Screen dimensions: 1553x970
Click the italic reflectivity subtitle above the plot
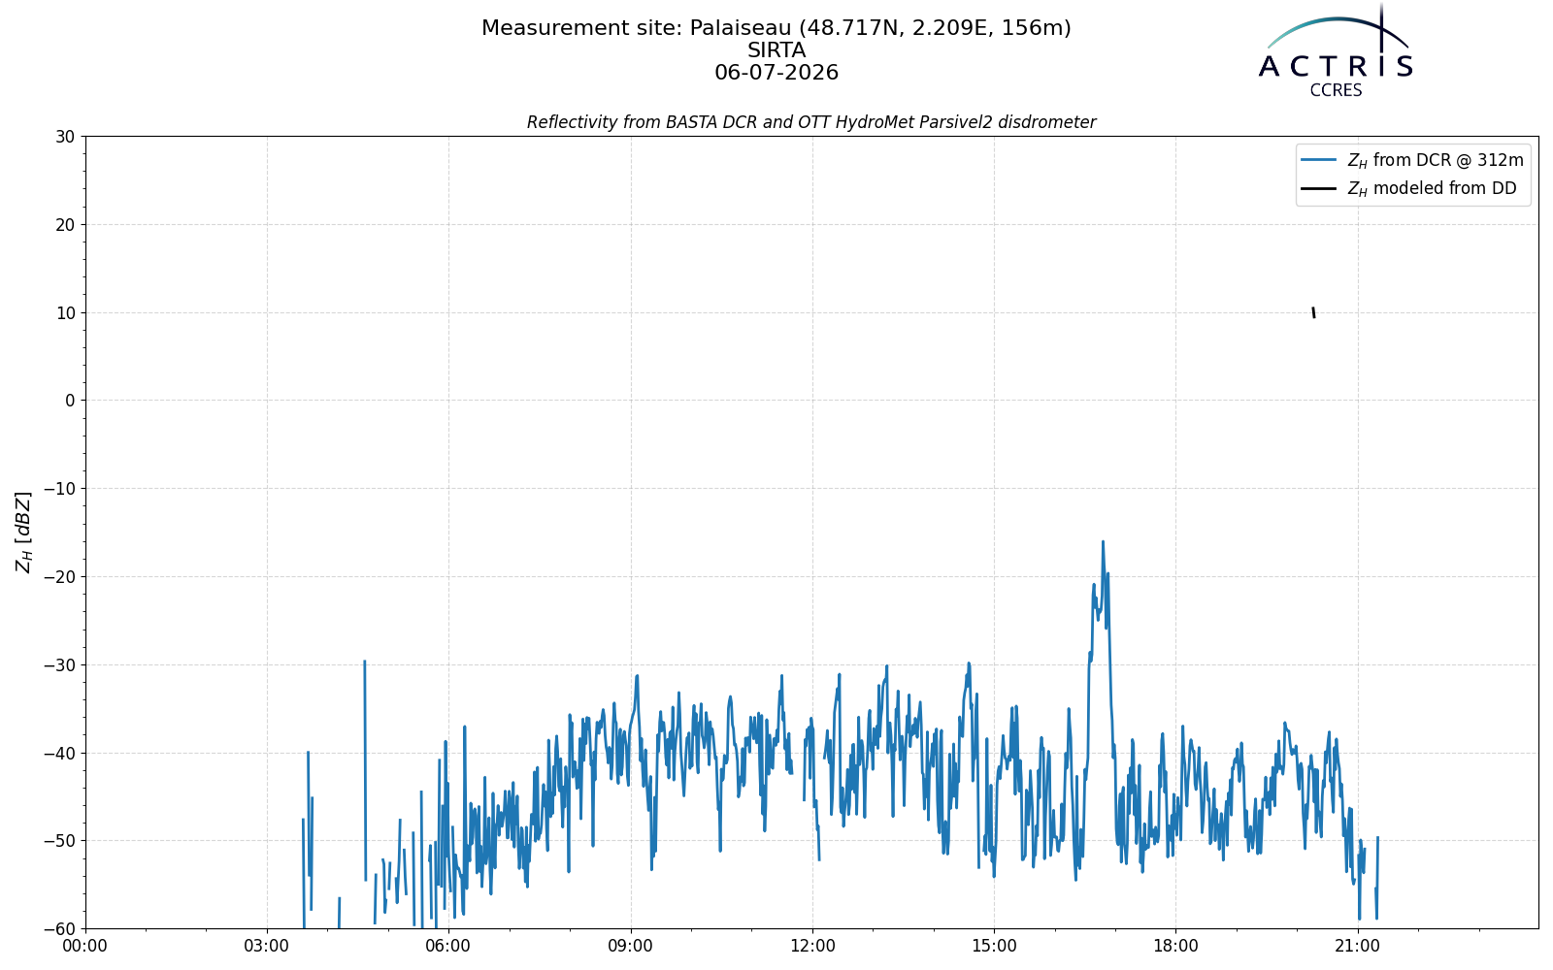(x=811, y=122)
